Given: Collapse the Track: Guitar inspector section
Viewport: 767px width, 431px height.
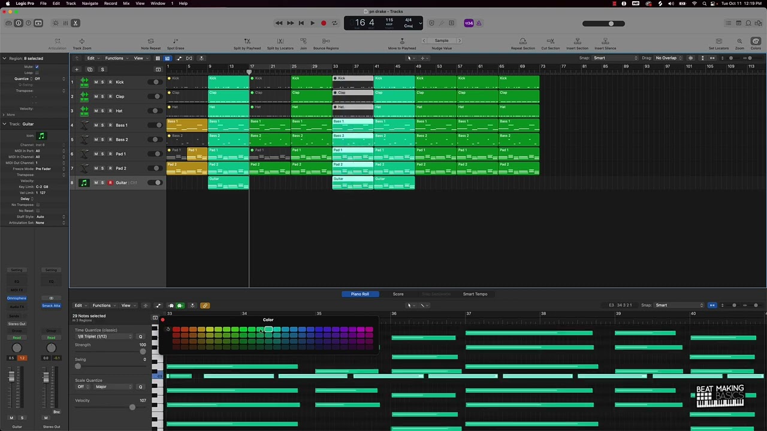Looking at the screenshot, I should coord(4,124).
